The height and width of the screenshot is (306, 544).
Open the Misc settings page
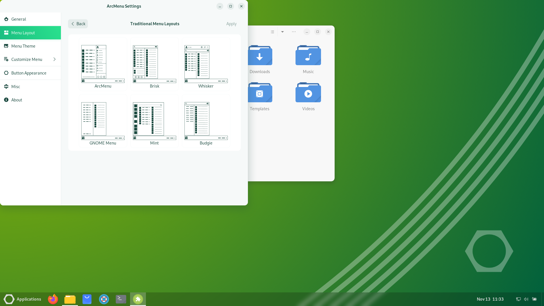point(30,87)
